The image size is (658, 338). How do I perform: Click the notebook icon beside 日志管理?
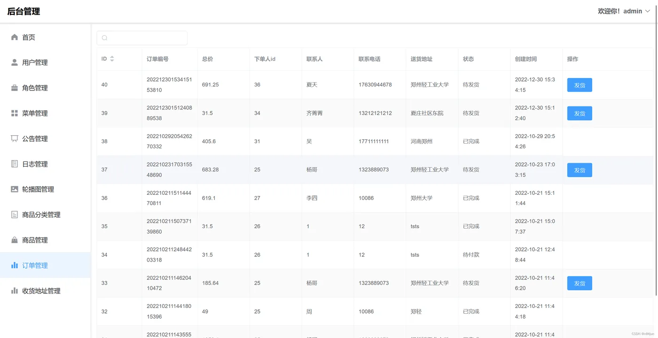click(x=15, y=164)
